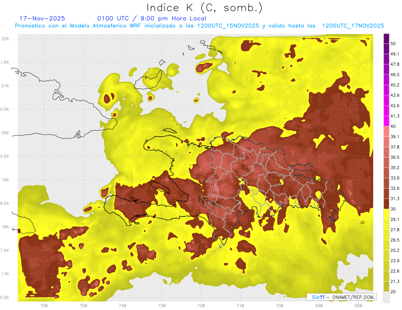Click the '74W' longitude label

[x=123, y=306]
